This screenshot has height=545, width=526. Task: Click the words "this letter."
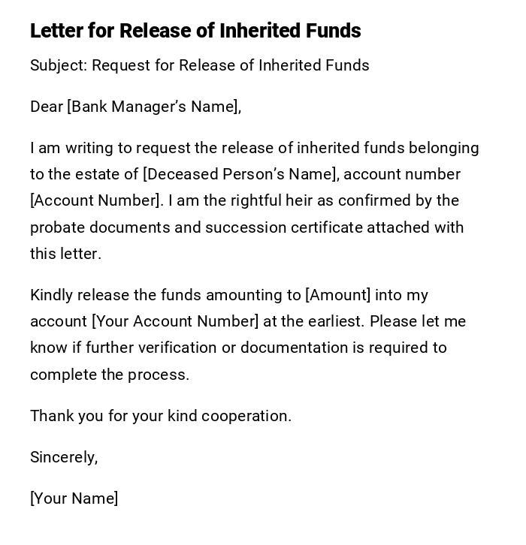pos(65,254)
